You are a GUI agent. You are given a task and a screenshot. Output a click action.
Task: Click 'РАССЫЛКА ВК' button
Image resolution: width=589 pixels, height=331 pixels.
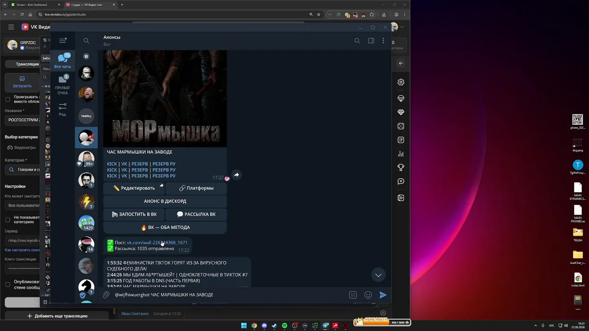(196, 214)
